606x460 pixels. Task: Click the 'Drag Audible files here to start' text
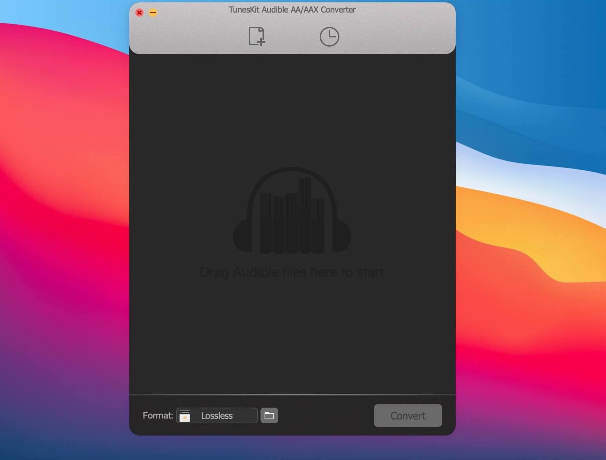coord(292,272)
